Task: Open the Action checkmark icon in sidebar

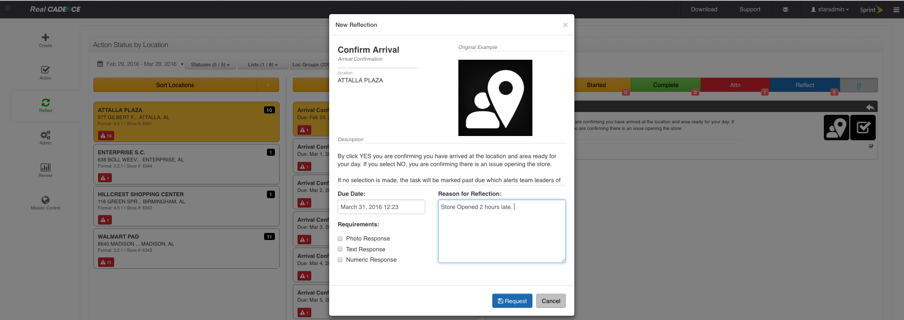Action: (x=45, y=70)
